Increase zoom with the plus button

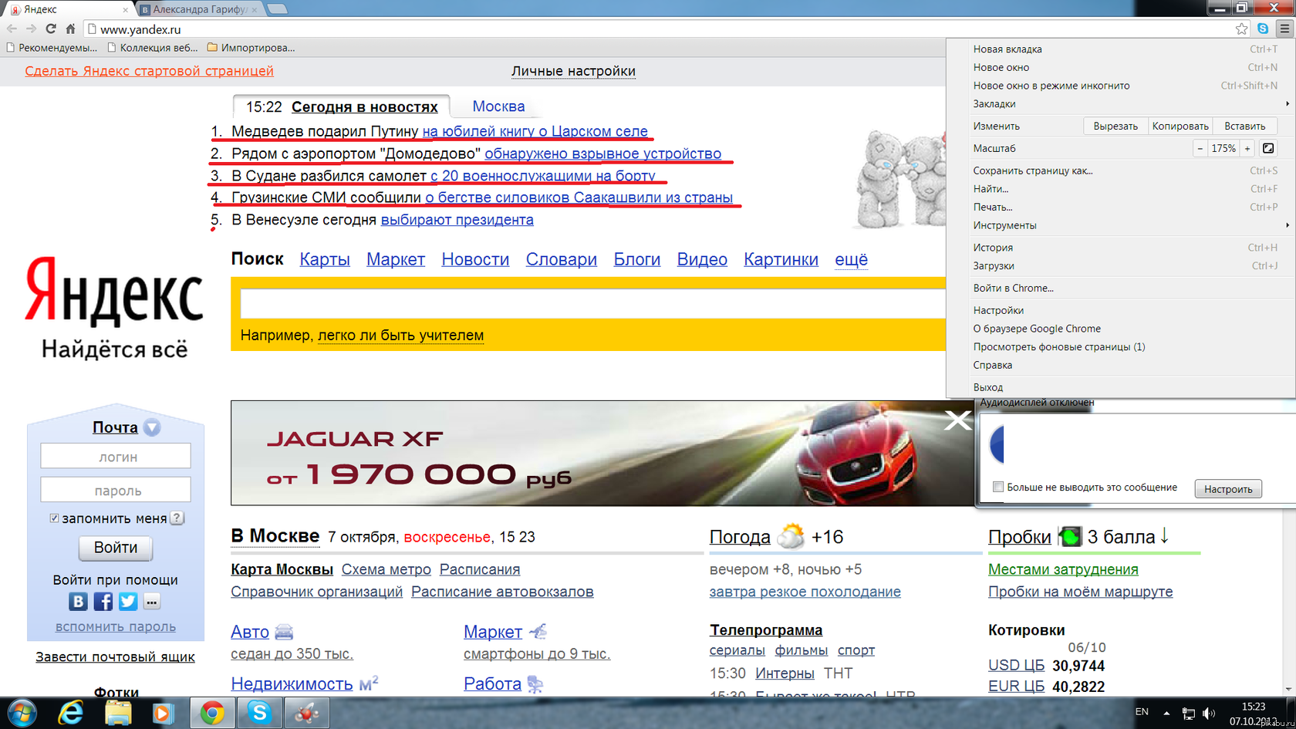click(1247, 148)
